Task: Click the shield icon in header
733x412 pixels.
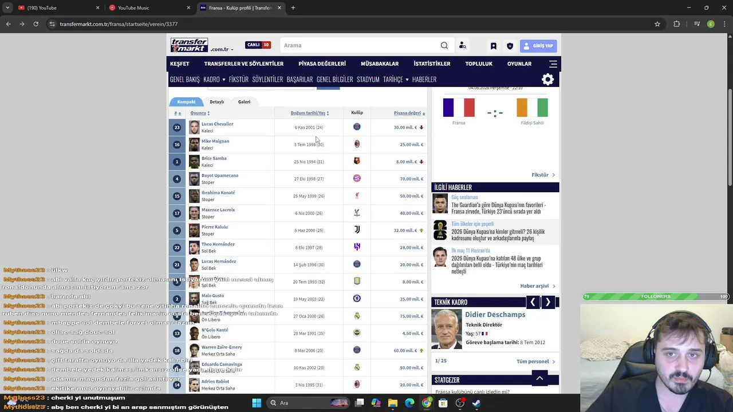Action: tap(510, 46)
